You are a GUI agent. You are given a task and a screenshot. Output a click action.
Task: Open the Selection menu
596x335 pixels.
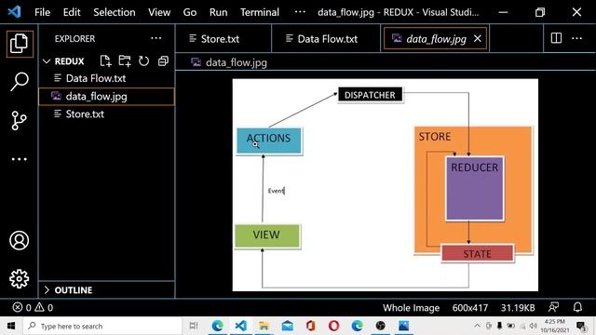coord(115,12)
